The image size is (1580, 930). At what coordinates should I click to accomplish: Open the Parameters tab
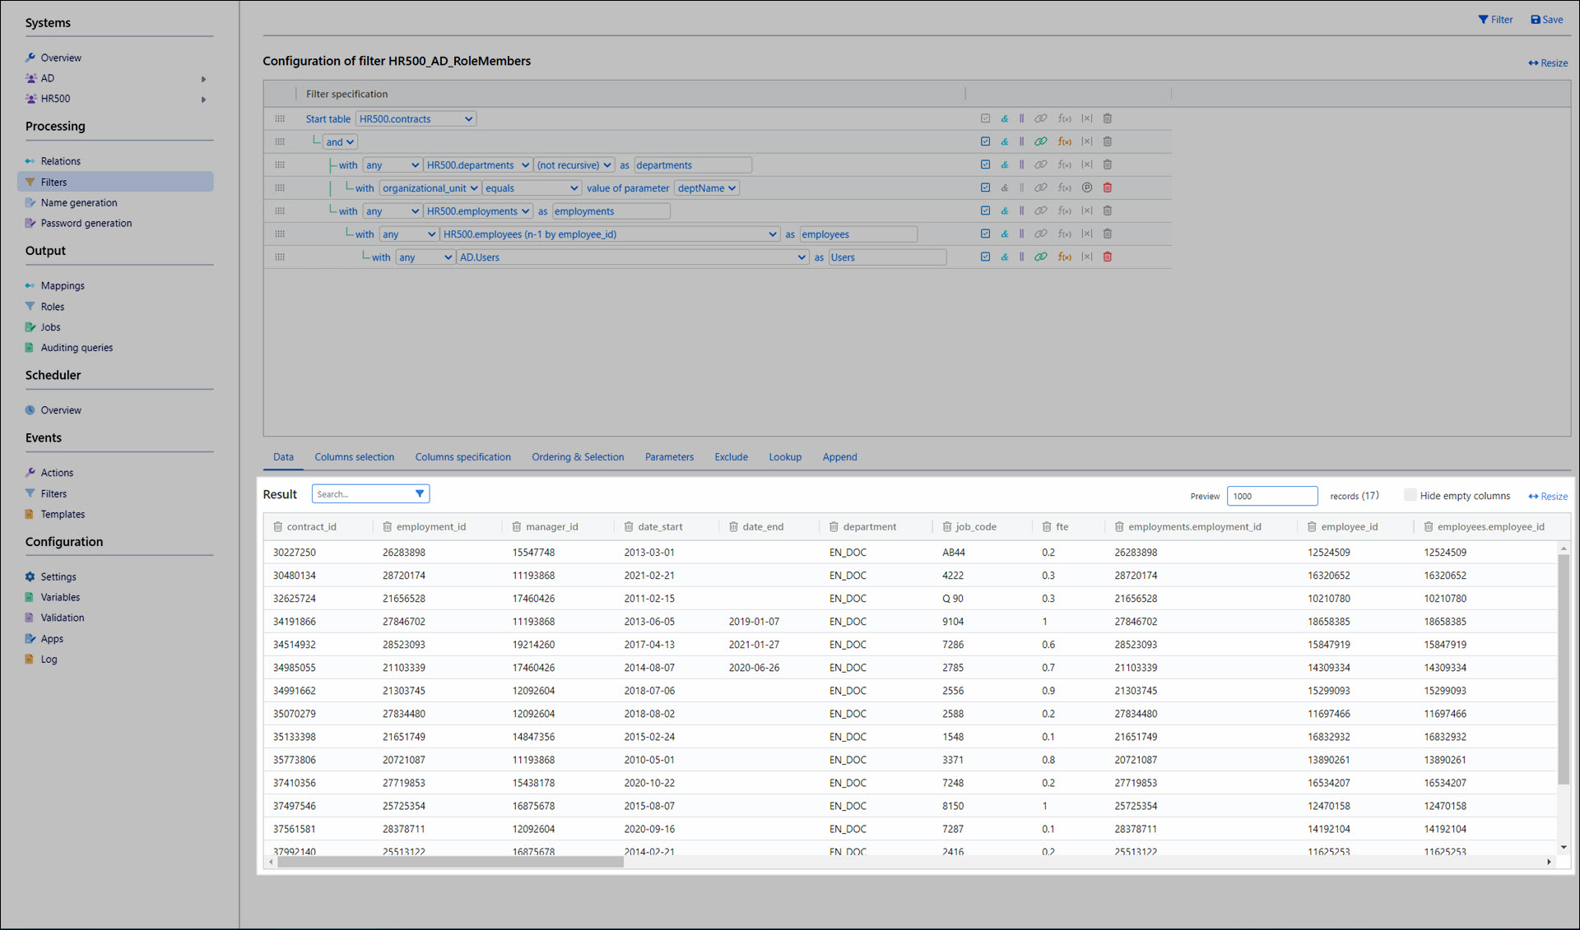[x=668, y=457]
